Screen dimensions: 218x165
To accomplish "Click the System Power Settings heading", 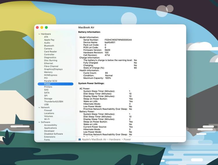I will click(91, 83).
